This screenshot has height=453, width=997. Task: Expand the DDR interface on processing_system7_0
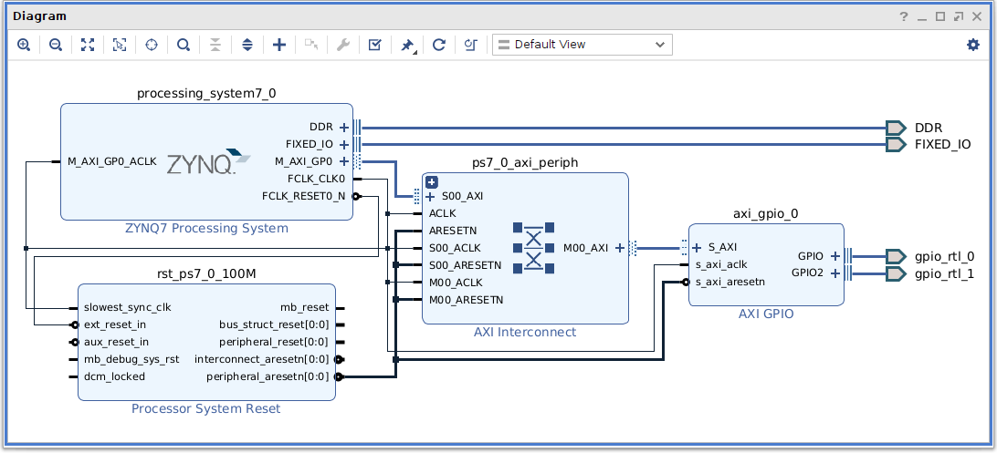[x=344, y=128]
